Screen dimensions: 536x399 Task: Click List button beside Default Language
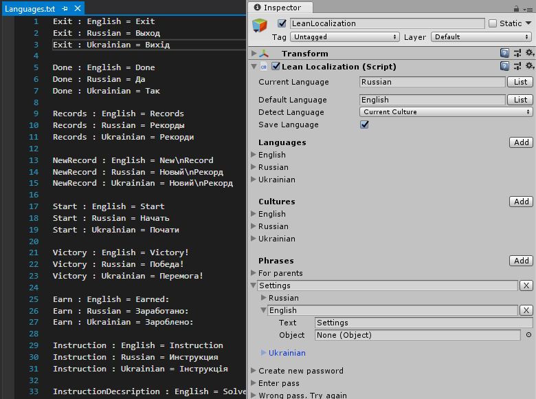pyautogui.click(x=520, y=100)
